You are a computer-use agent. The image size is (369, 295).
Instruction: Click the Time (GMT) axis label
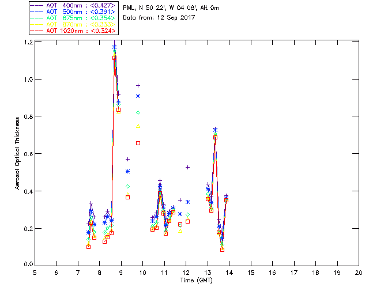[196, 281]
